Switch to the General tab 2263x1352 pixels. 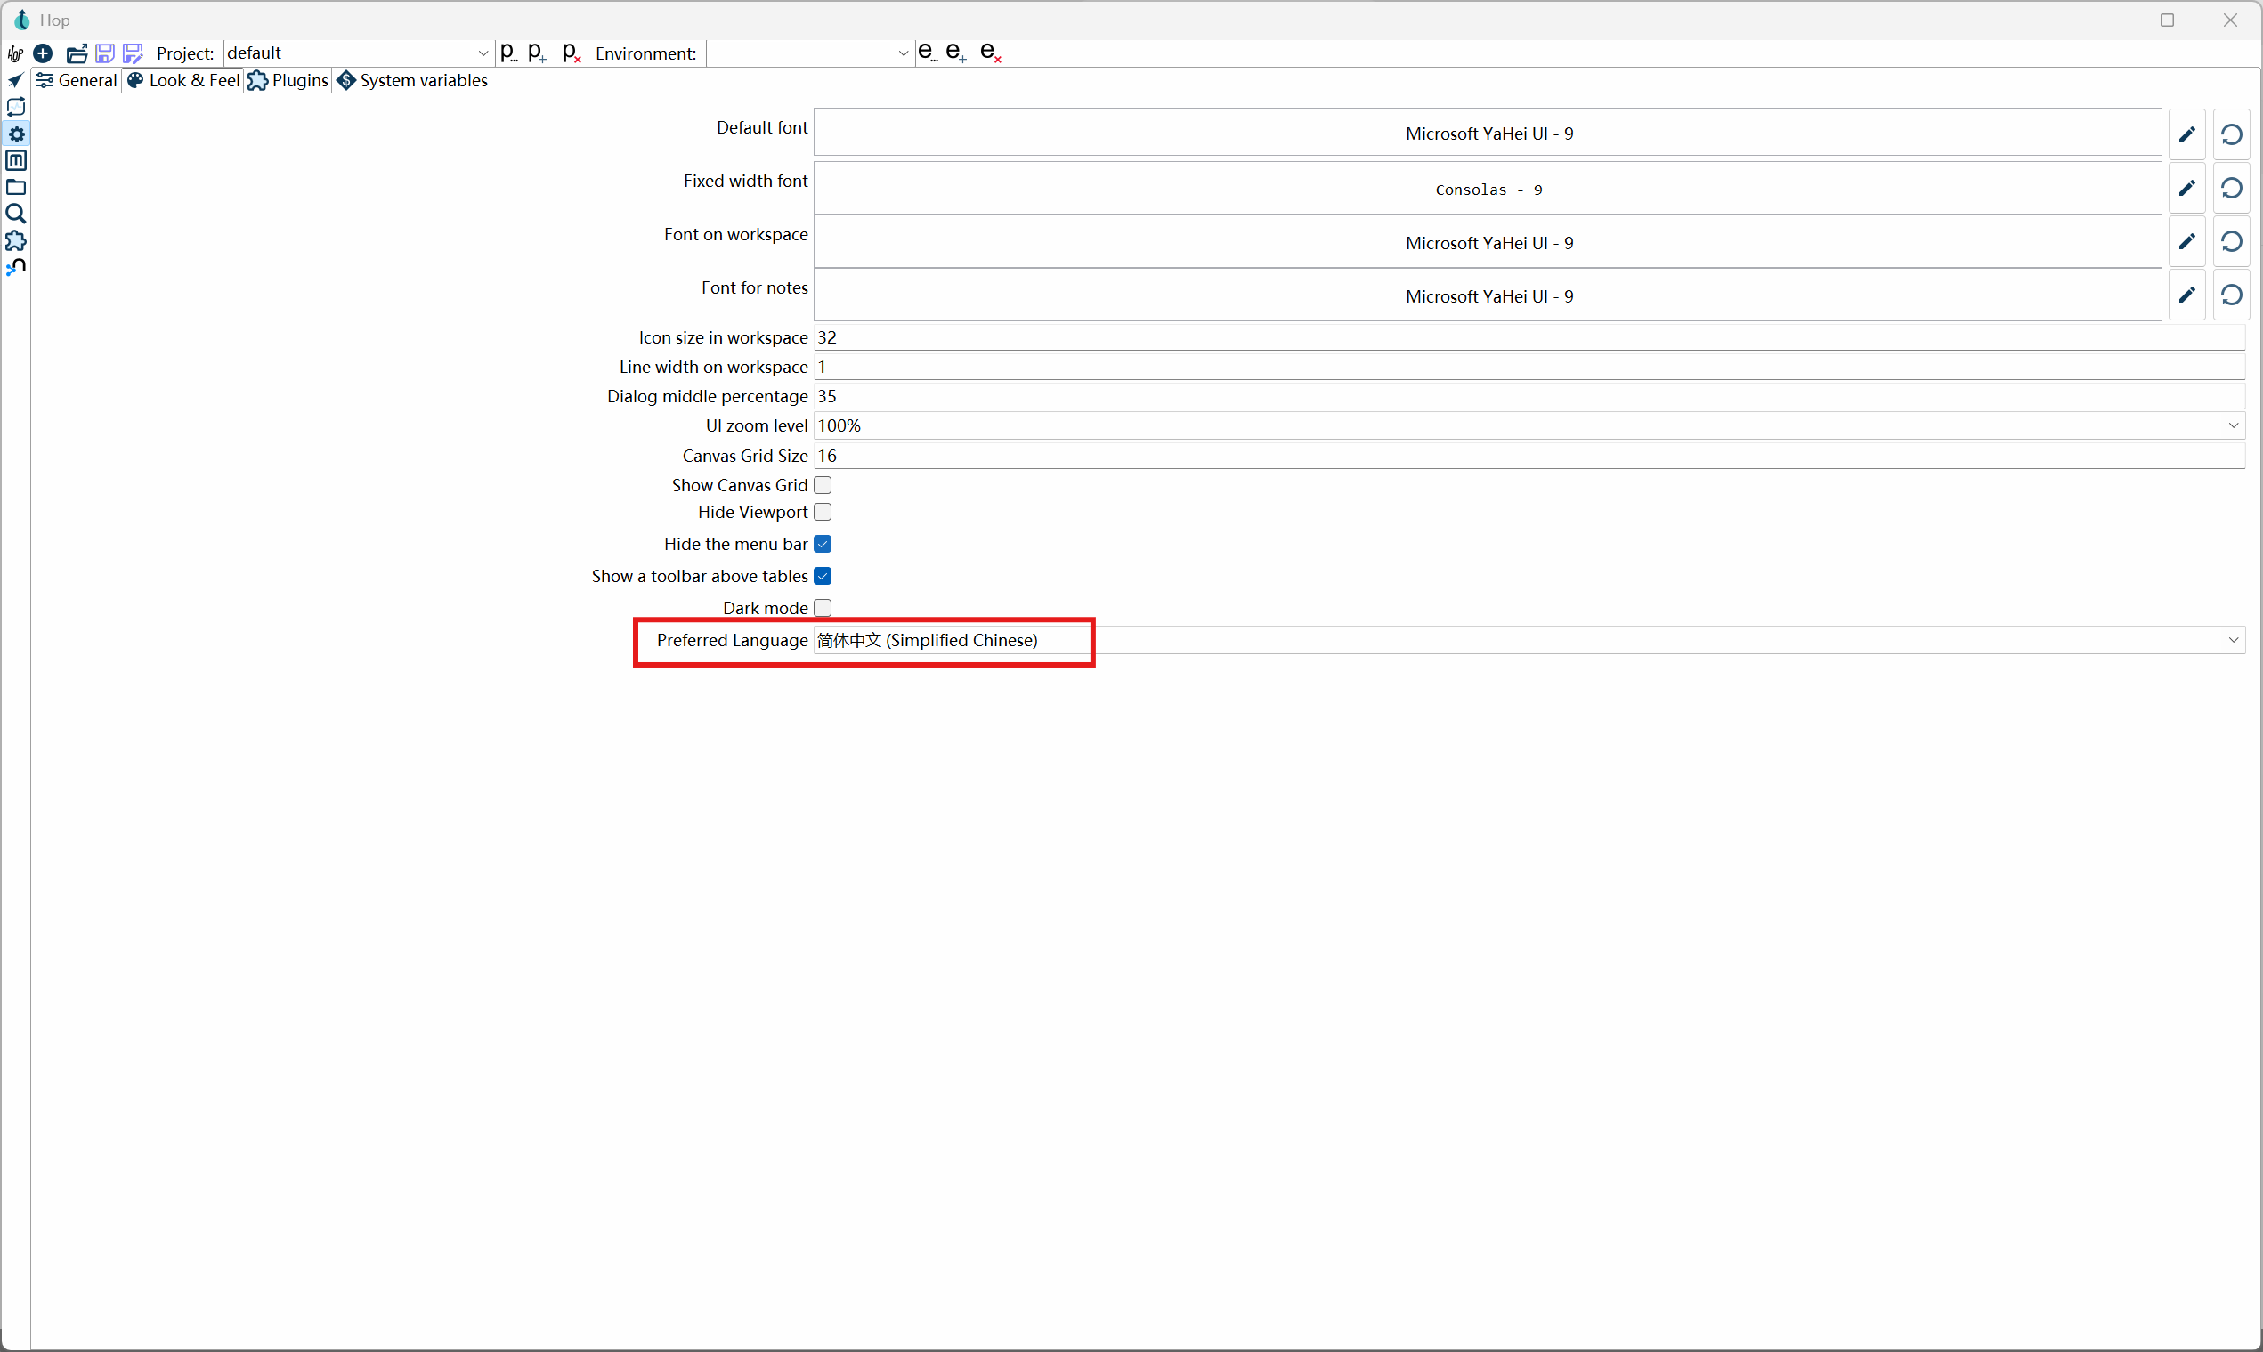tap(77, 80)
